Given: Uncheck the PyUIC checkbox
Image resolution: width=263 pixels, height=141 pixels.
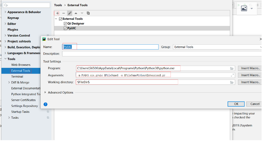Looking at the screenshot, I should click(65, 28).
